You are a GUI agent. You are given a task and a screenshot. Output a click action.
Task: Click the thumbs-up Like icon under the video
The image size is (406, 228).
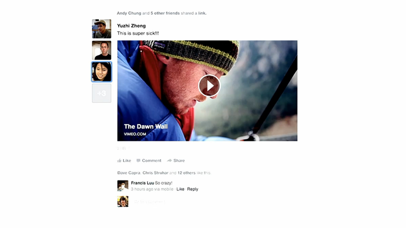pyautogui.click(x=119, y=161)
